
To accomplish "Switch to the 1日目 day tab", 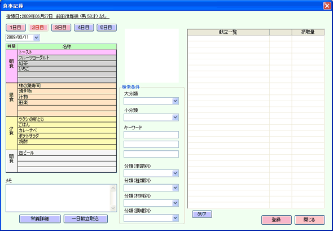I will click(16, 28).
